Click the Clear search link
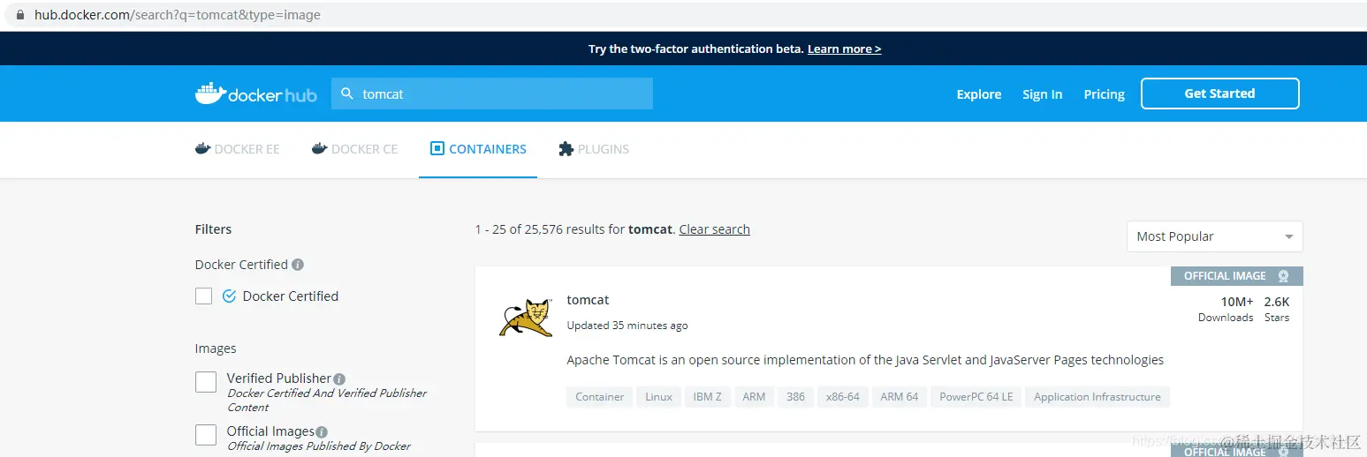This screenshot has height=457, width=1367. 714,229
